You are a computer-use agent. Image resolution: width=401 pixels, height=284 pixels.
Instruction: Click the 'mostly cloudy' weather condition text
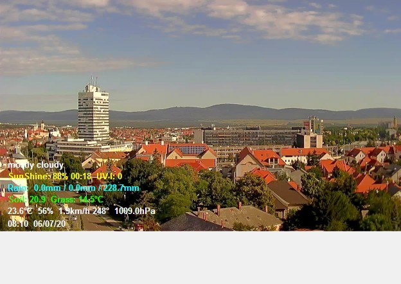[35, 165]
